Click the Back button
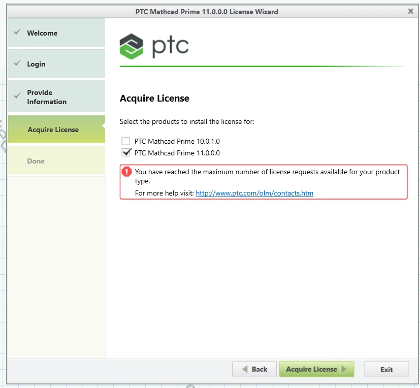Viewport: 420px width, 388px height. point(254,369)
